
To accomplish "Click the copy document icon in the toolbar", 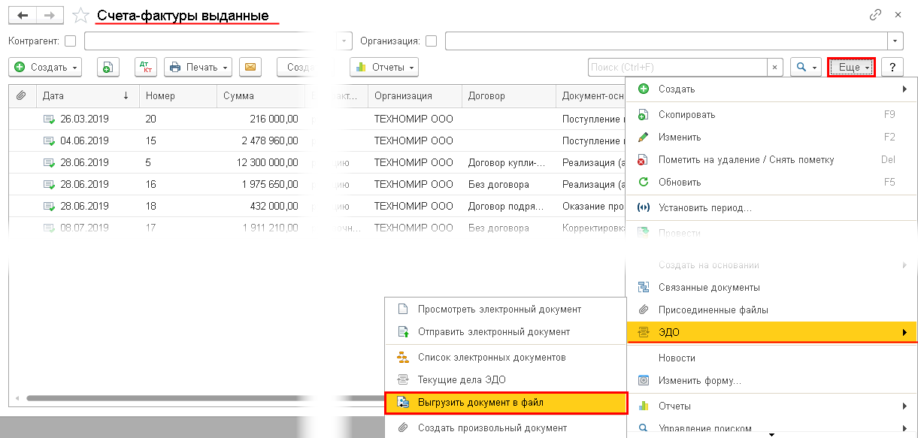I will 108,67.
